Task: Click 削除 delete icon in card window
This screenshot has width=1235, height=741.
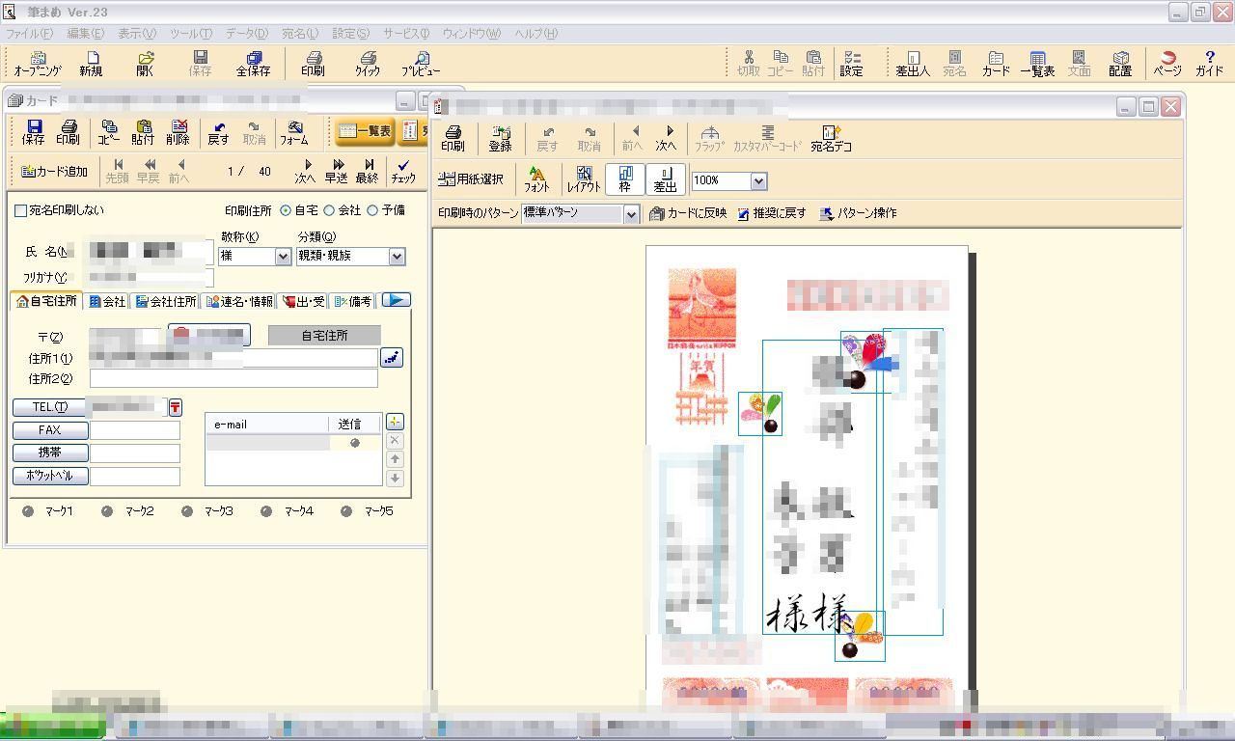Action: click(x=178, y=132)
